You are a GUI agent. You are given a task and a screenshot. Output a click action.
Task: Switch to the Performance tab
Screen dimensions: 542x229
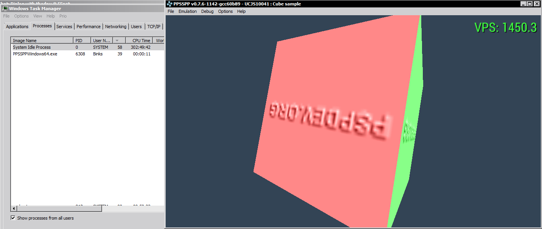point(88,27)
